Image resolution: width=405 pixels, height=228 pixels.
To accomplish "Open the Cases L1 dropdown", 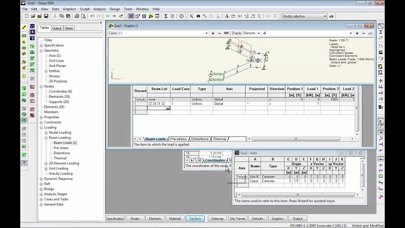I will [x=206, y=33].
